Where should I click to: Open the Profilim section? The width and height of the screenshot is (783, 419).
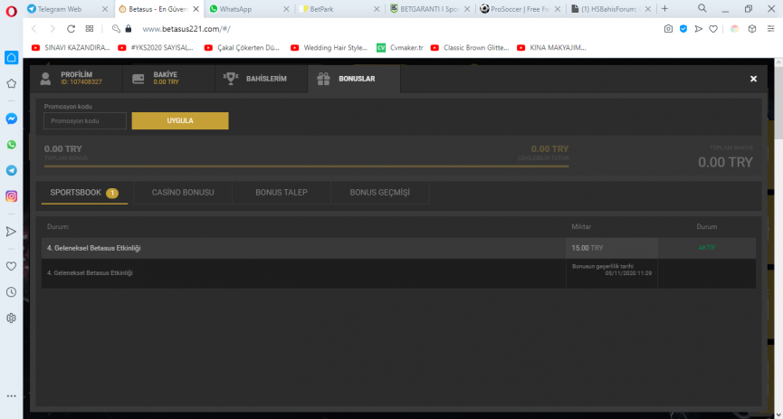point(76,79)
